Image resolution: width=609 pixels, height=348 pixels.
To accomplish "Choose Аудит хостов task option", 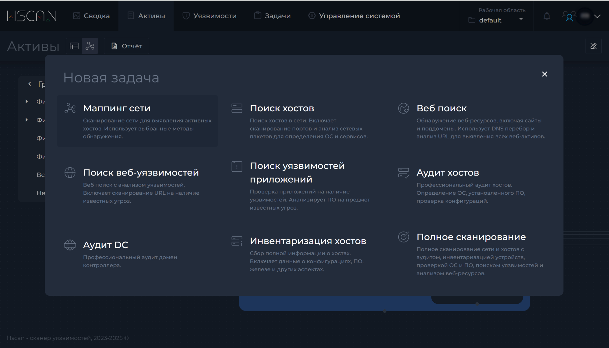I will pos(448,172).
